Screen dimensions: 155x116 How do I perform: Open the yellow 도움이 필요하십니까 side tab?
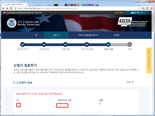click(x=149, y=60)
